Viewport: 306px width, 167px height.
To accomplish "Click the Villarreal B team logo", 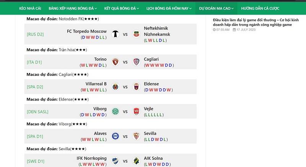I will [116, 87].
